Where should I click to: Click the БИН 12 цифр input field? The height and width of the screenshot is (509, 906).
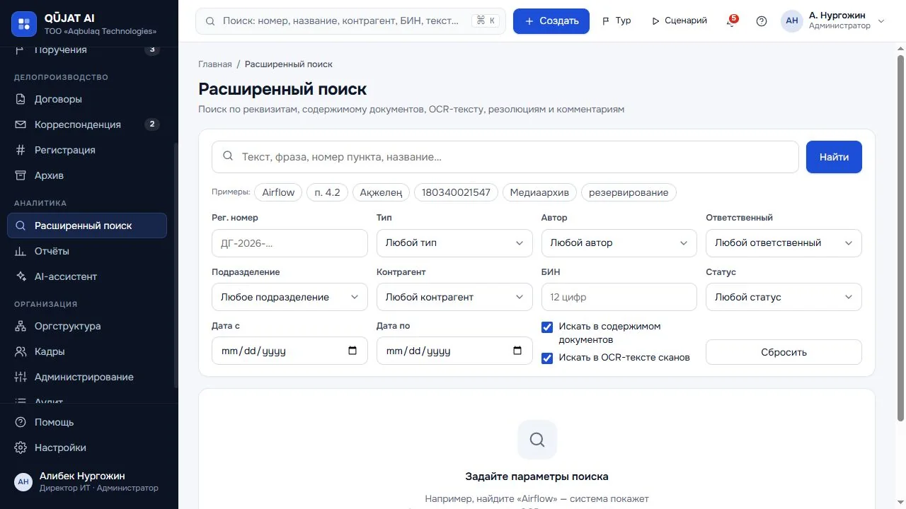tap(619, 297)
